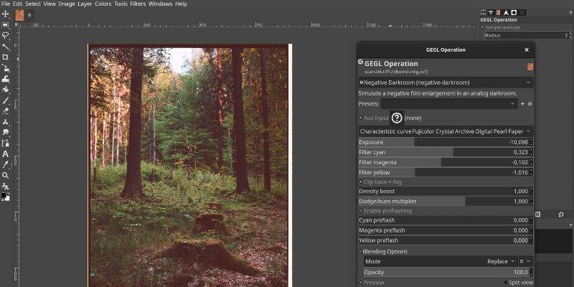
Task: Select the Free Select lasso tool
Action: 5,35
